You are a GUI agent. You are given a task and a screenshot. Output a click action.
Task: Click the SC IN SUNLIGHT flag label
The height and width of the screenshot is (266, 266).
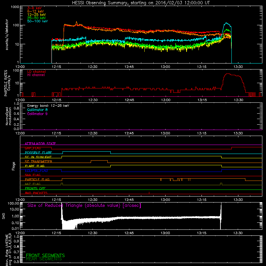[x=38, y=157]
